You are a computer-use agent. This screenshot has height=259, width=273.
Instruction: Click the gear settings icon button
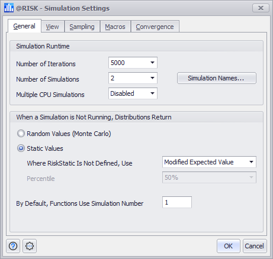tap(30, 246)
